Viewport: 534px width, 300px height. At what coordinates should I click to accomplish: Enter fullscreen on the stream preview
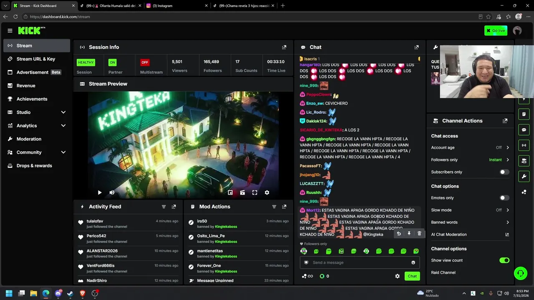254,192
